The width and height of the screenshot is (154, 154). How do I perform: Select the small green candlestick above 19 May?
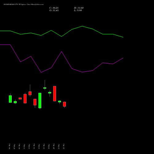[x=50, y=93]
